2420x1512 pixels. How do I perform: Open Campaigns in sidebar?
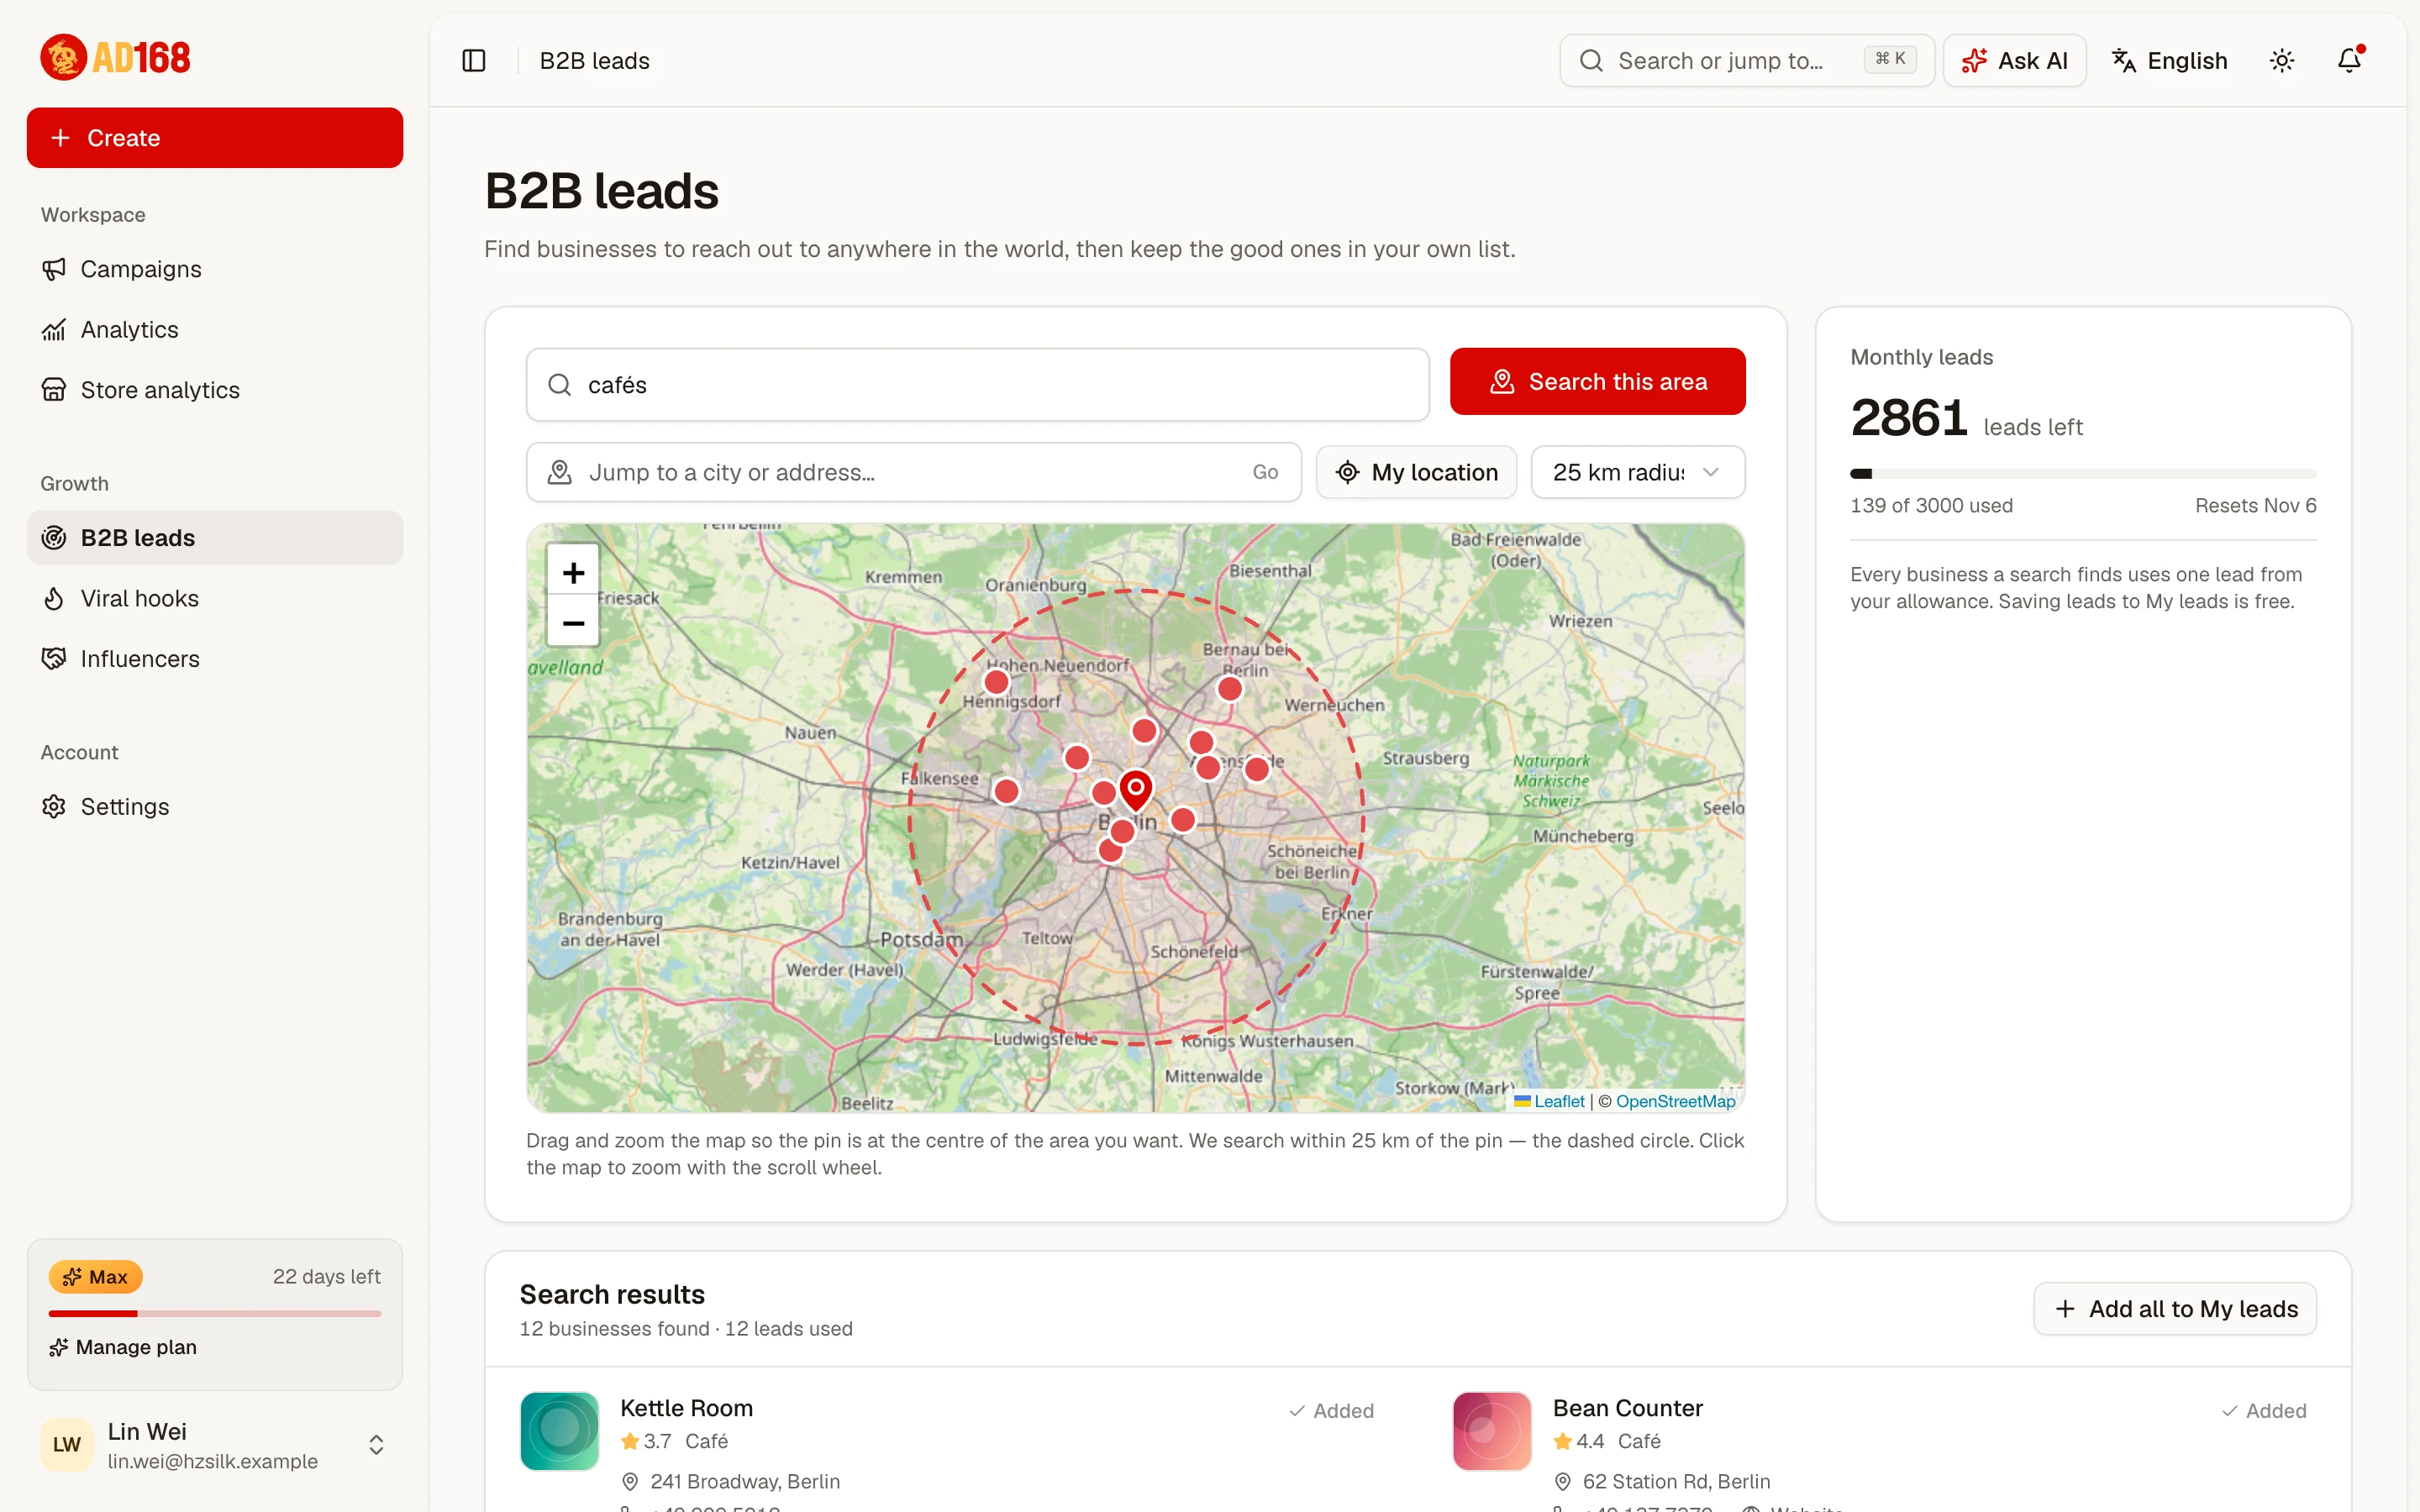pos(215,269)
